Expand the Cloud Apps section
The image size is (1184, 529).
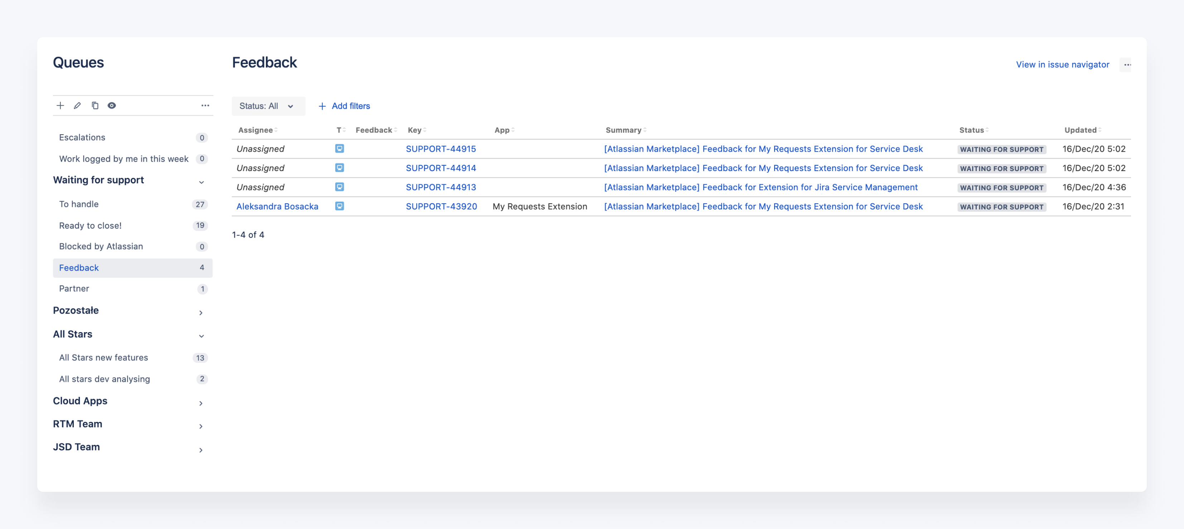(x=201, y=403)
